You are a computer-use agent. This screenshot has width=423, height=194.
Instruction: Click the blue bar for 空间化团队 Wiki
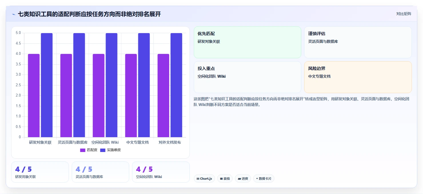111,85
